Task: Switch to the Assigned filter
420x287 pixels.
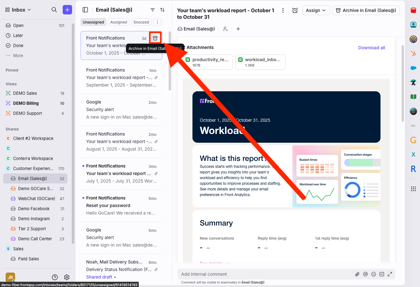Action: click(x=119, y=22)
